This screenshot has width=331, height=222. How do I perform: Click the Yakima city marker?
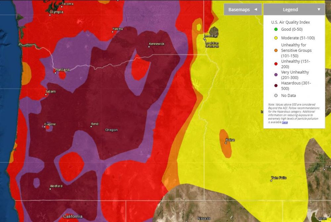click(113, 32)
